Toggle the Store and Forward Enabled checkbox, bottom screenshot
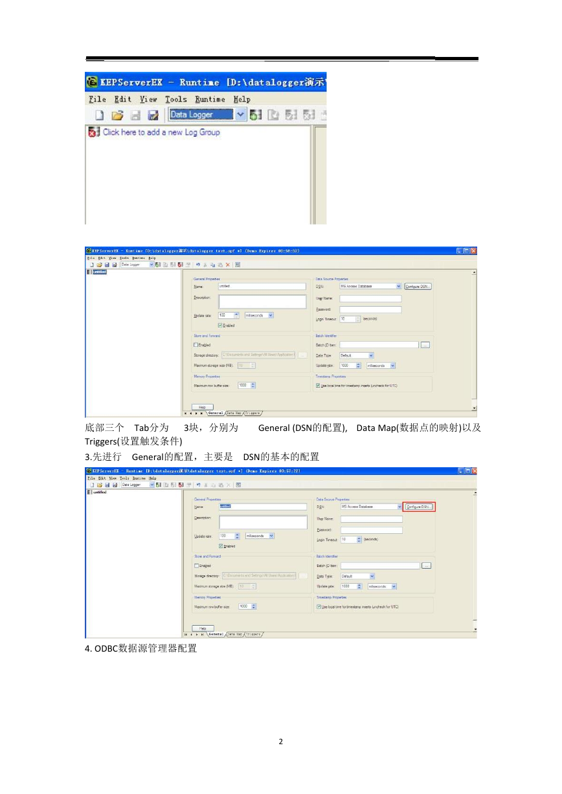The image size is (562, 794). (196, 566)
